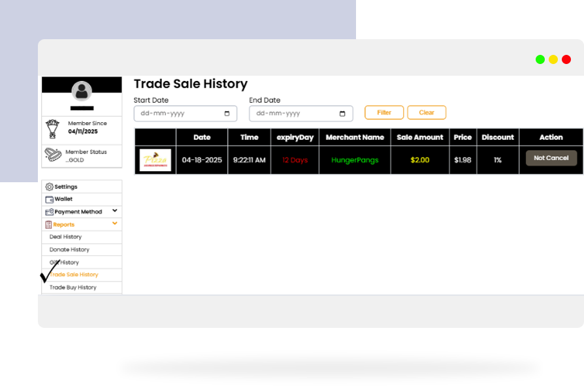
Task: Click the Reports clipboard icon
Action: [49, 225]
